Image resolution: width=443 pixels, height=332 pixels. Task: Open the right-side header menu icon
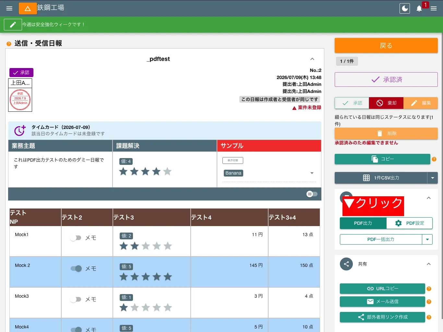[434, 8]
